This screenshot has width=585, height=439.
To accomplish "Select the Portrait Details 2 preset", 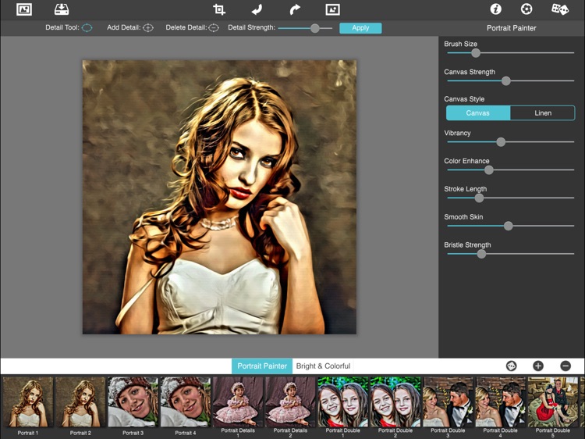I will click(x=290, y=402).
